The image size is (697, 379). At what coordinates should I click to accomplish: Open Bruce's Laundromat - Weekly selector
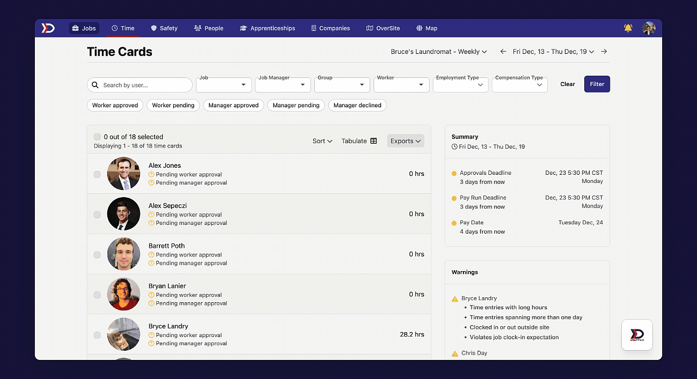click(439, 52)
